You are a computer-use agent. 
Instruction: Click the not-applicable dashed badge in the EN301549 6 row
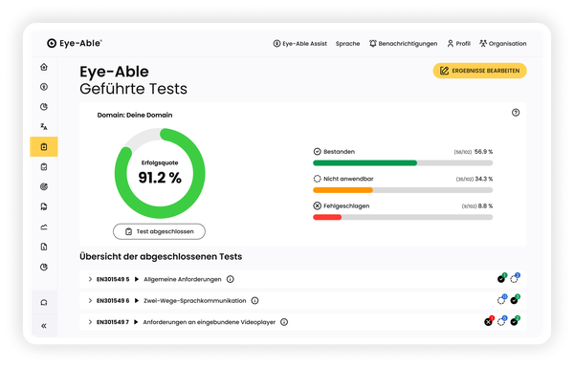[x=502, y=299]
